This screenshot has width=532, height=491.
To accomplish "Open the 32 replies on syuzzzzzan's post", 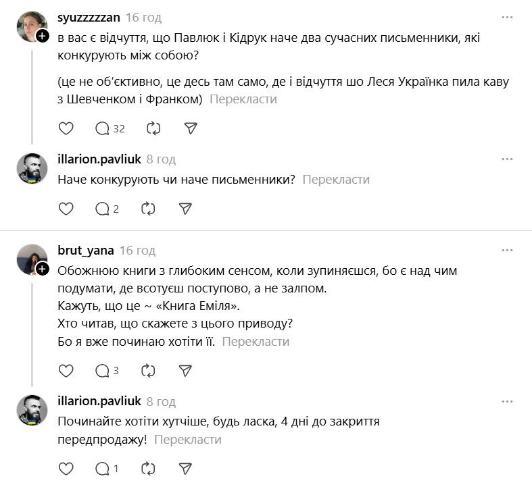I will click(x=110, y=128).
